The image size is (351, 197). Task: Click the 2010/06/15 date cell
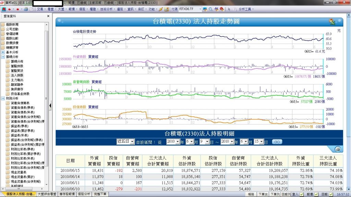click(x=70, y=170)
